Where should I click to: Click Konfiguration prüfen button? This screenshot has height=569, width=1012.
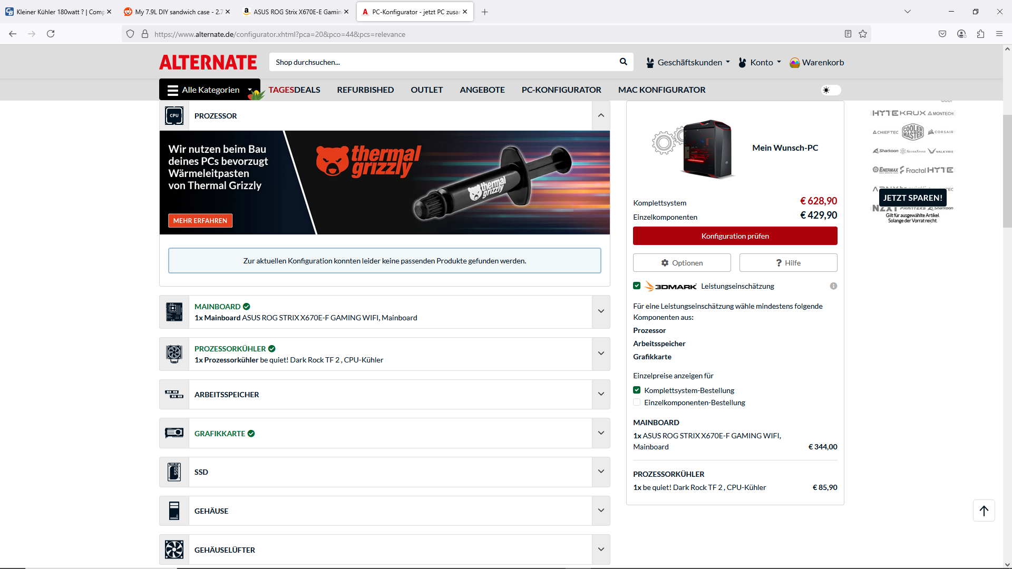click(735, 236)
